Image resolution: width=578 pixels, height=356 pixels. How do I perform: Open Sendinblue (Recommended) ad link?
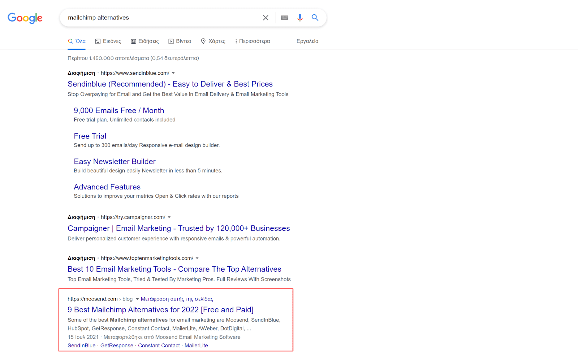(170, 84)
